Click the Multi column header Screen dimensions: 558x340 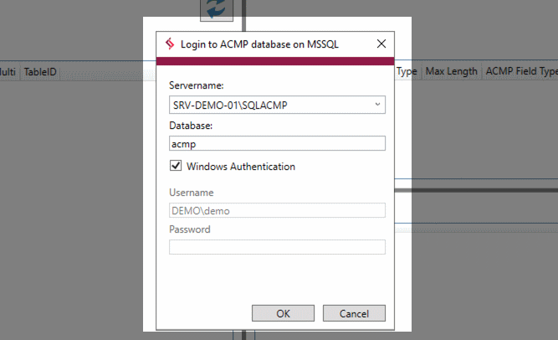[8, 72]
